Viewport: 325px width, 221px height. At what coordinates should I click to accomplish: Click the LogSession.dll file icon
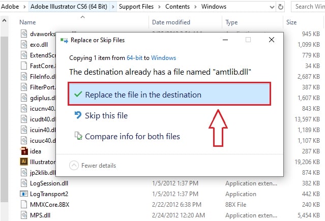(24, 183)
